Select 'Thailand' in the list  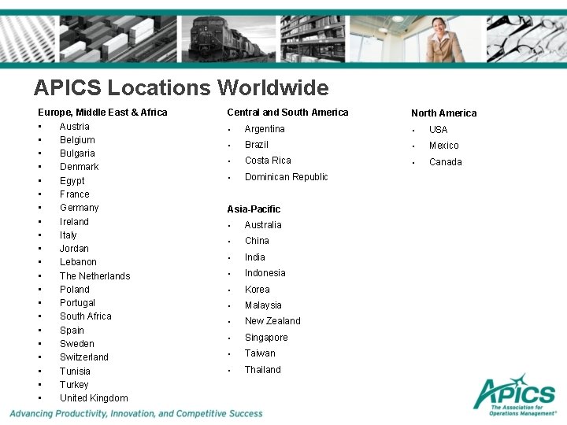click(x=263, y=370)
